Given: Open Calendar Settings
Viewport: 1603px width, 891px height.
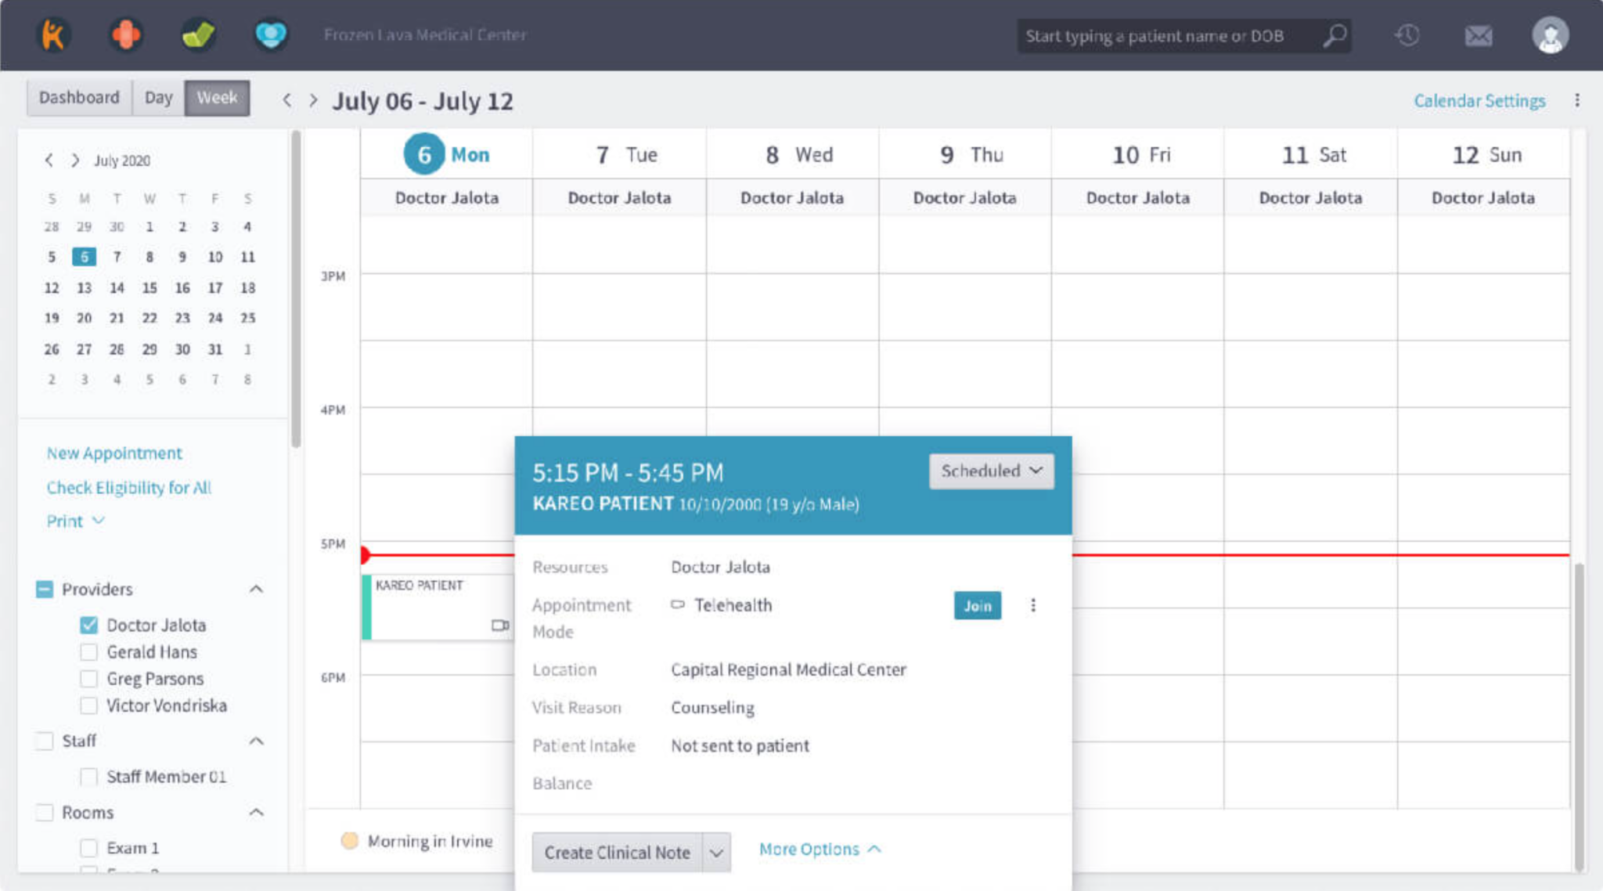Looking at the screenshot, I should point(1479,100).
